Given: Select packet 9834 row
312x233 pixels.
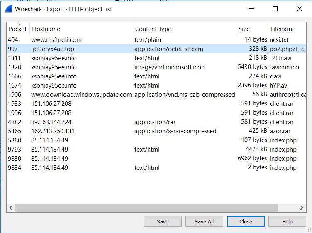Looking at the screenshot, I should coord(156,168).
